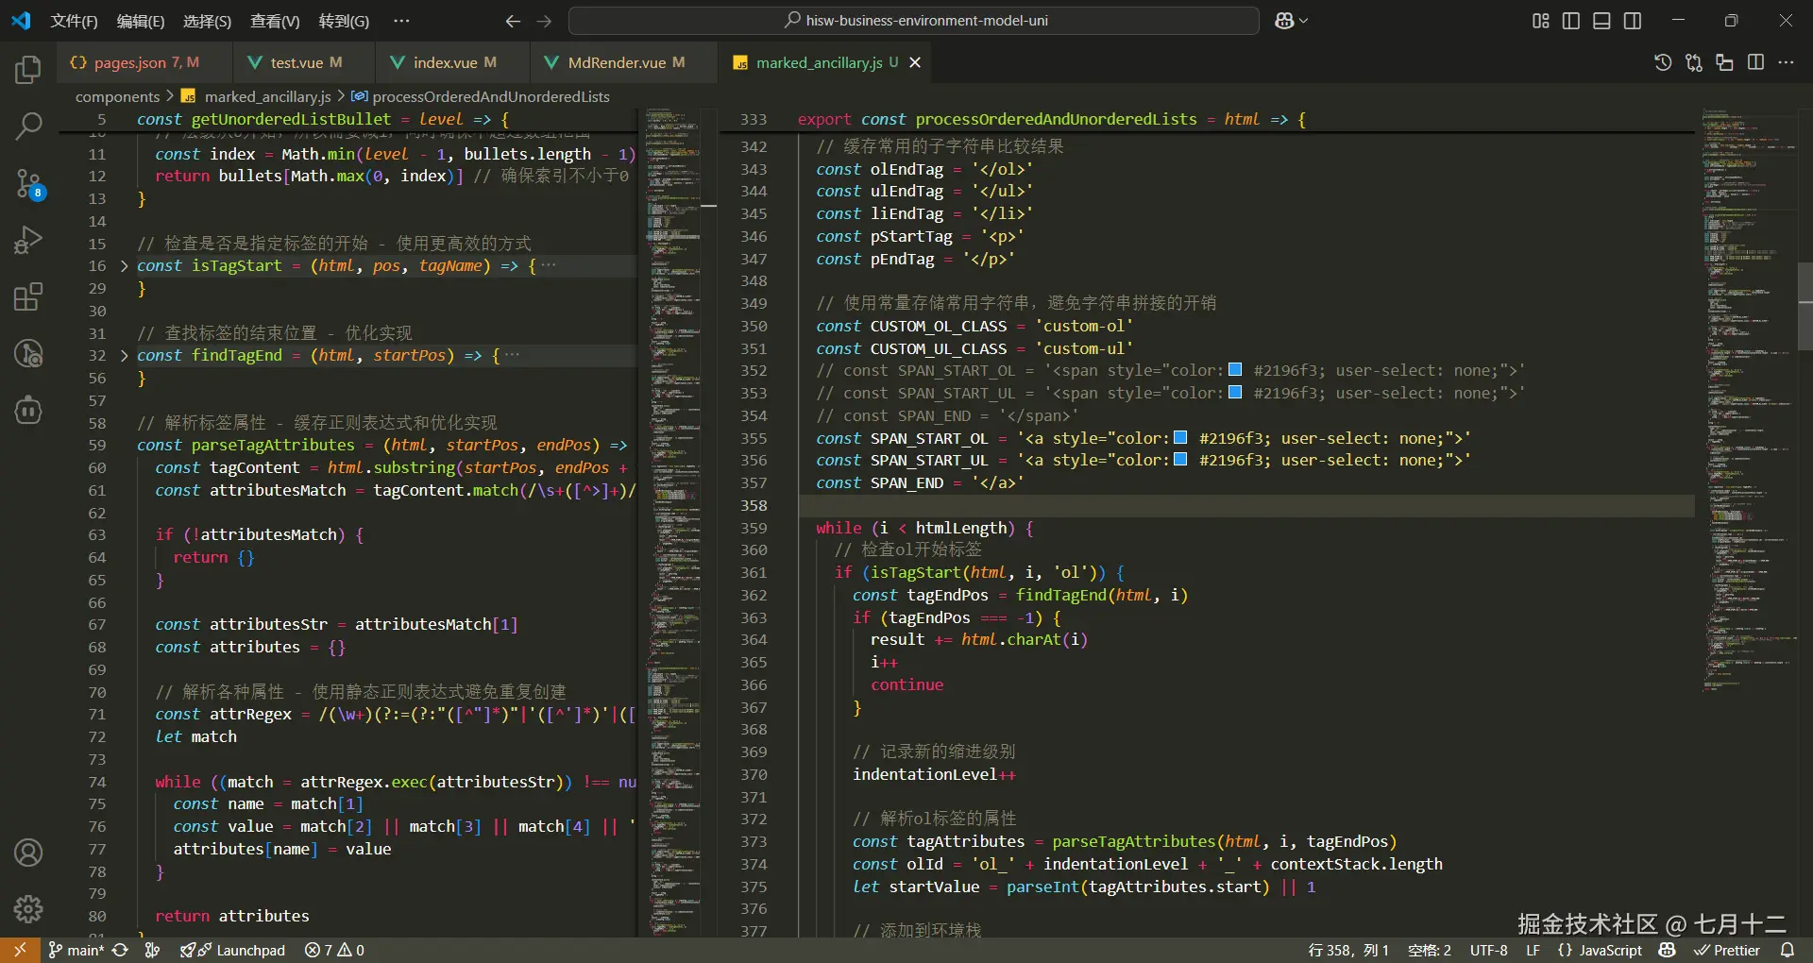Open the 查看(V) menu
This screenshot has height=963, width=1813.
point(275,21)
